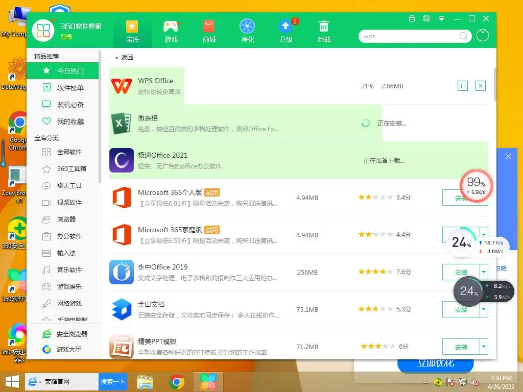This screenshot has height=392, width=523.
Task: Open 安全浏览器 at sidebar bottom
Action: (x=65, y=334)
